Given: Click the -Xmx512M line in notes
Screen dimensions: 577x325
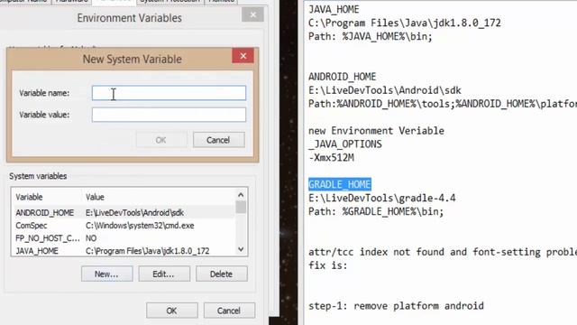Looking at the screenshot, I should point(331,158).
